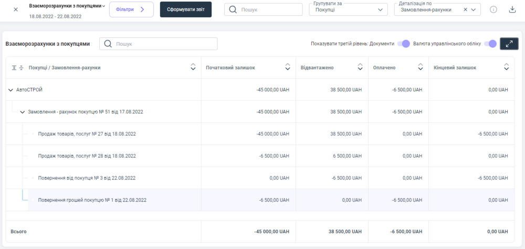Collapse Замовлення - рахунок покупцю № 51

click(x=22, y=112)
